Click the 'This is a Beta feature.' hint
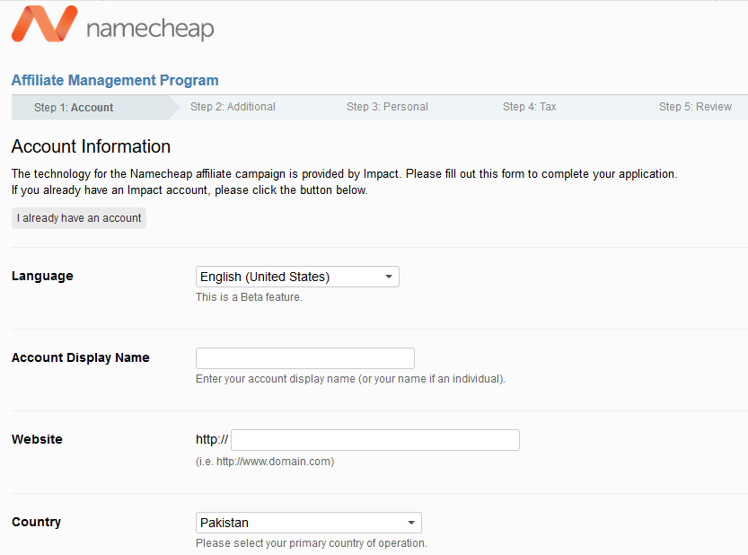Image resolution: width=748 pixels, height=555 pixels. pyautogui.click(x=249, y=297)
